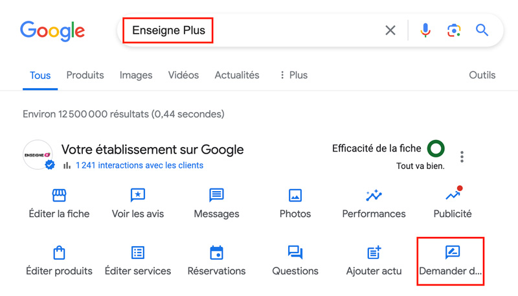Open the Messages icon

216,195
